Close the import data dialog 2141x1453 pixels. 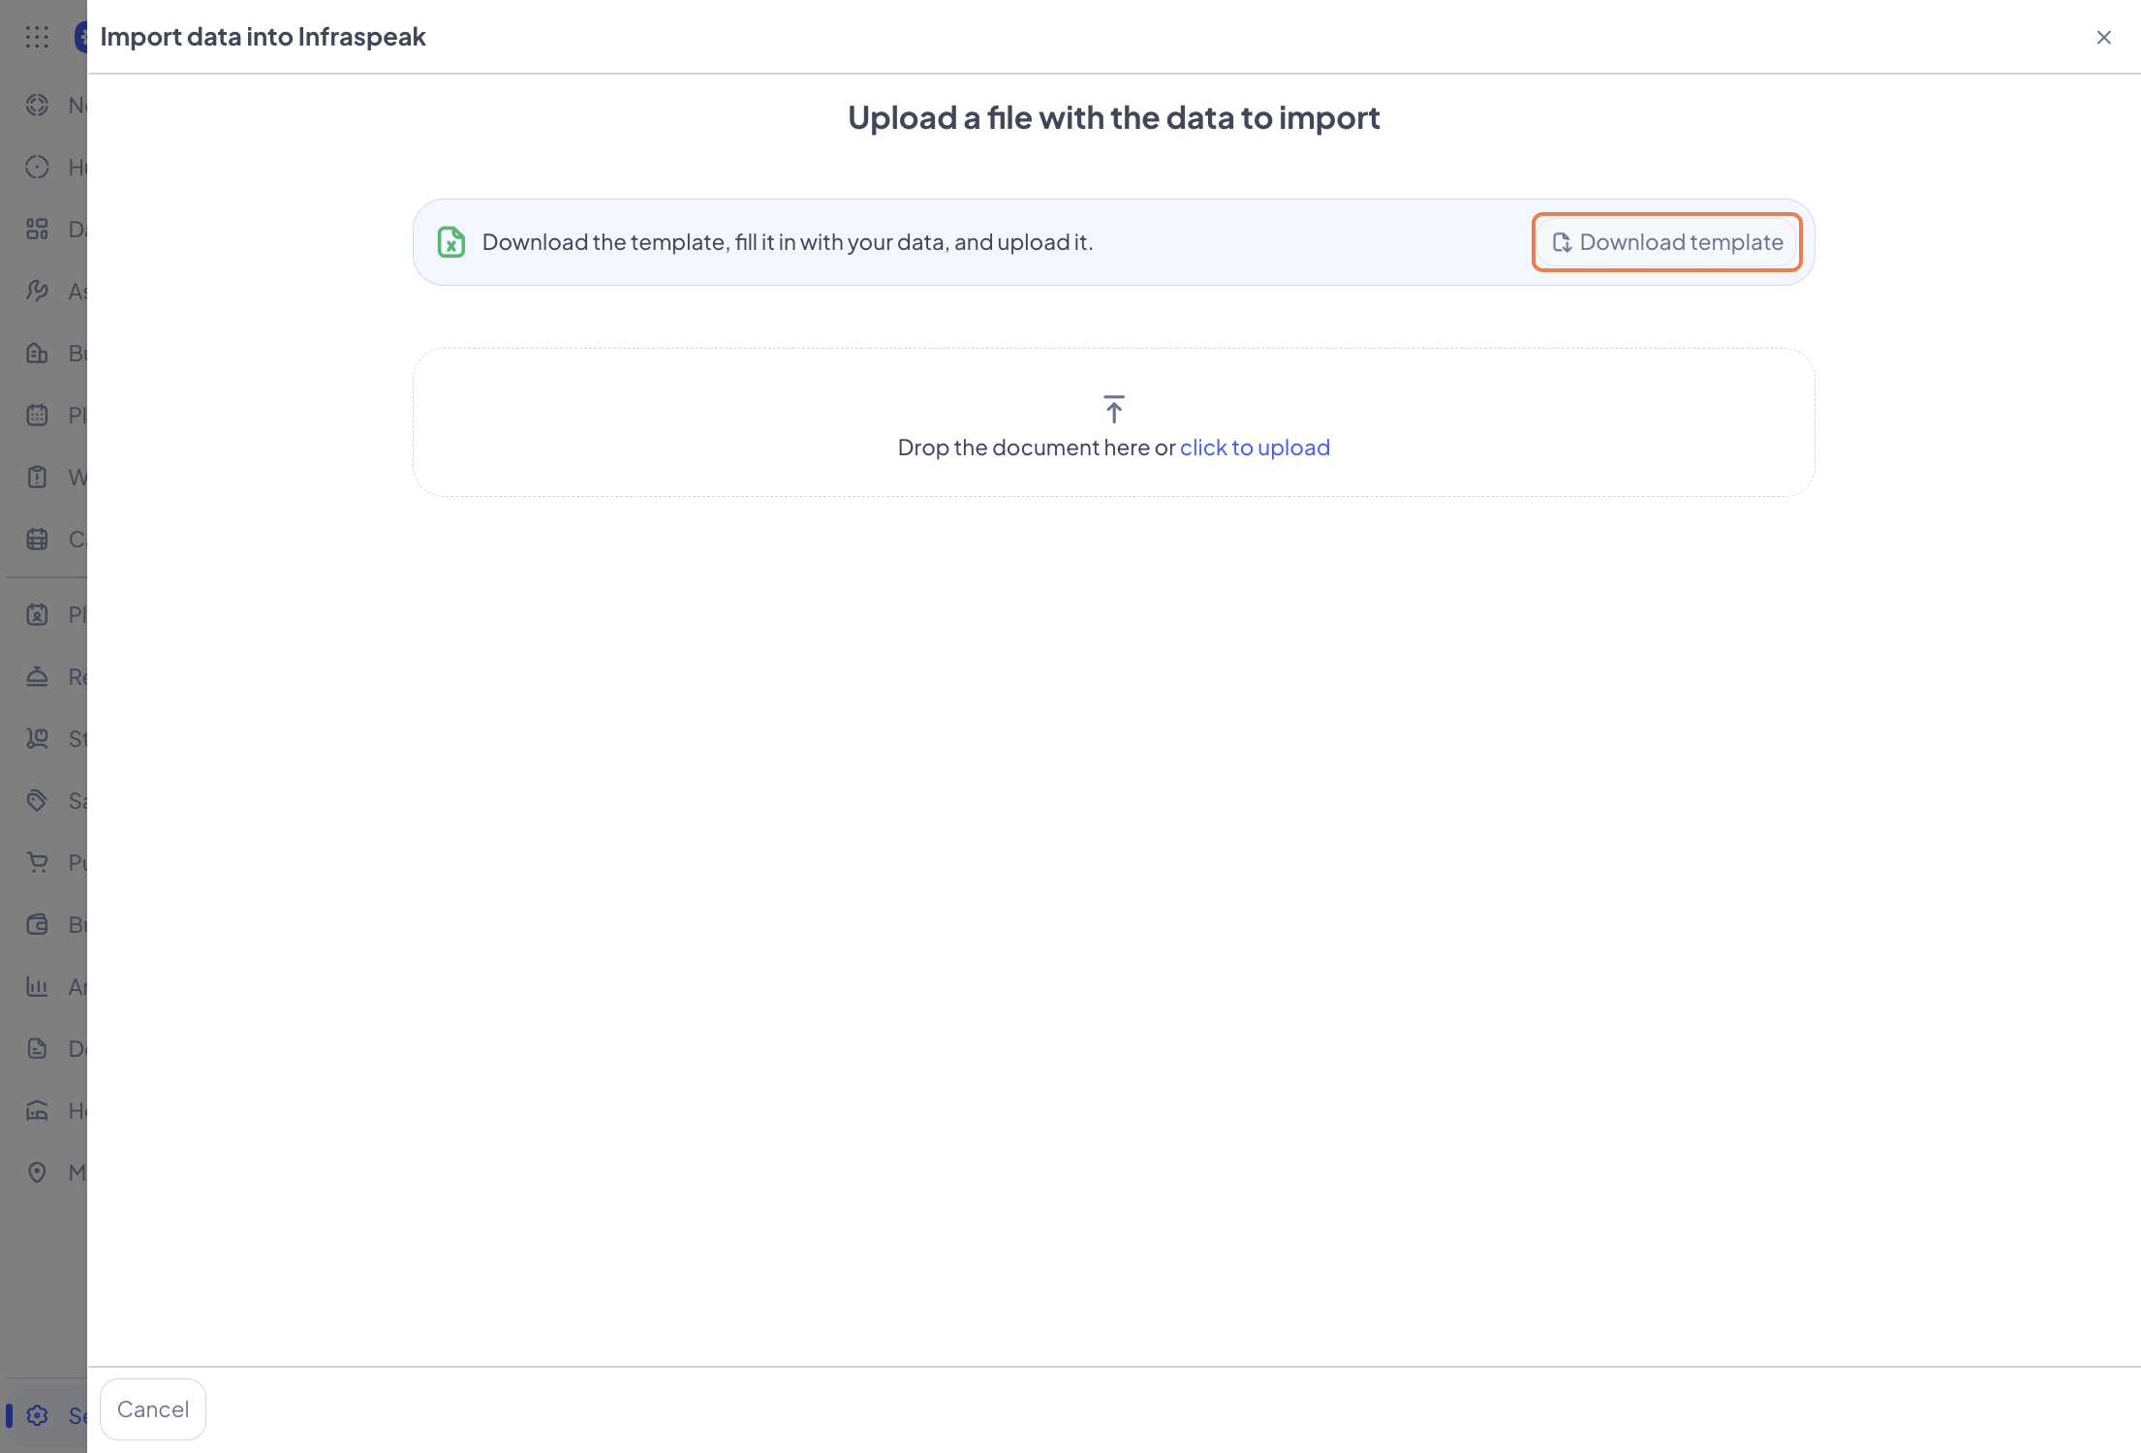pos(2103,38)
